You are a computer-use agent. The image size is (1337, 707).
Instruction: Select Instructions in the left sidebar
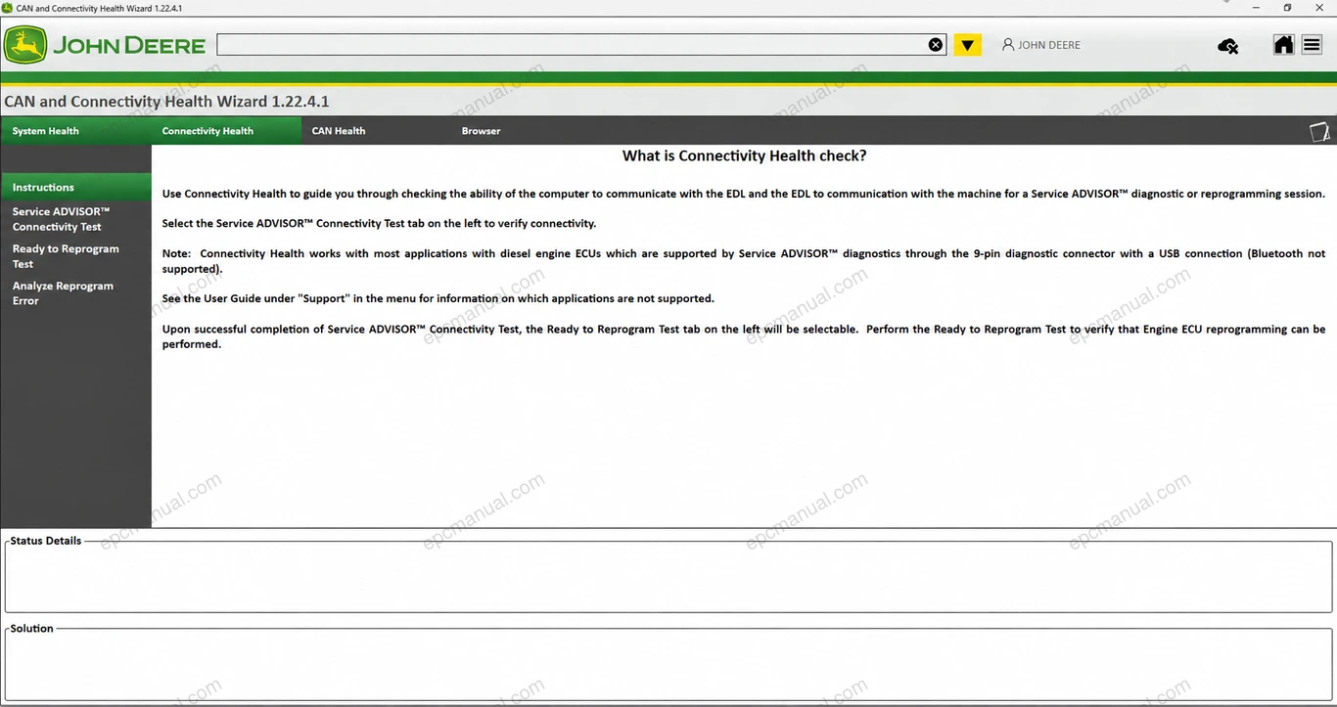coord(75,187)
